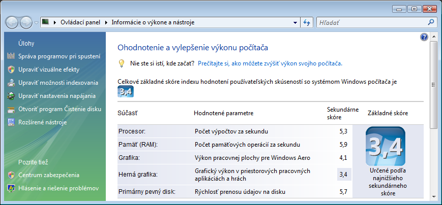Viewport: 442px width, 205px height.
Task: Open the address bar history dropdown
Action: pyautogui.click(x=295, y=22)
